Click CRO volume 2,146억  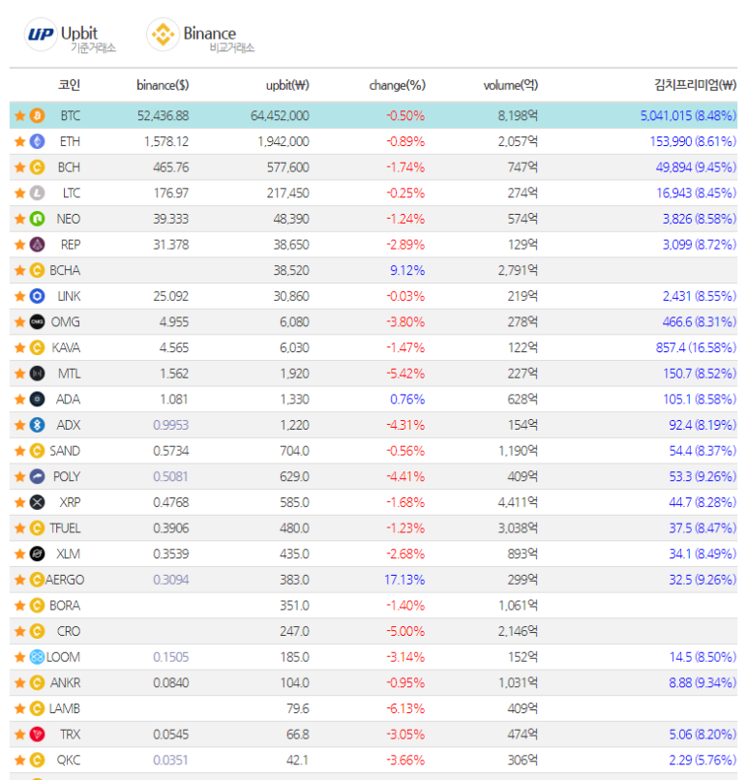519,631
